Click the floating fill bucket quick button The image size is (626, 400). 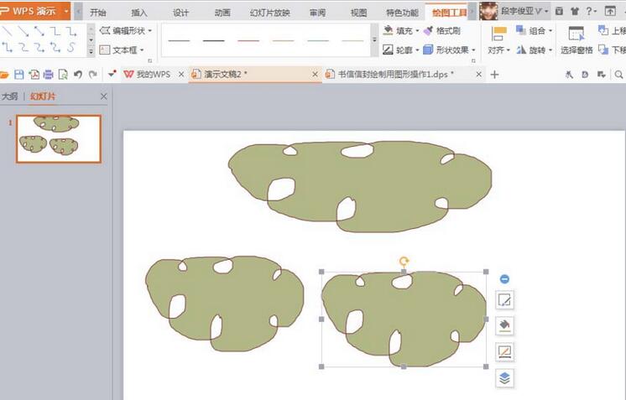point(504,325)
